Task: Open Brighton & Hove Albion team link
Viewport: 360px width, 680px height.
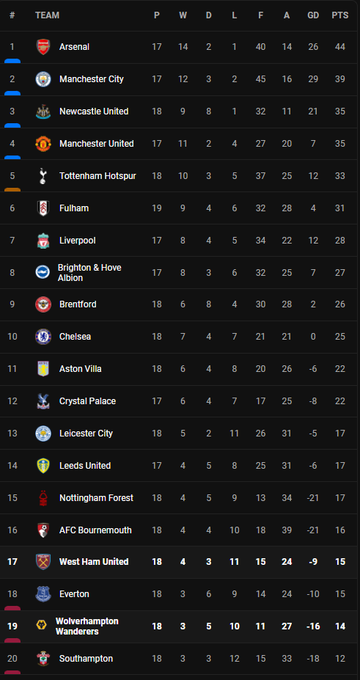Action: [x=89, y=273]
